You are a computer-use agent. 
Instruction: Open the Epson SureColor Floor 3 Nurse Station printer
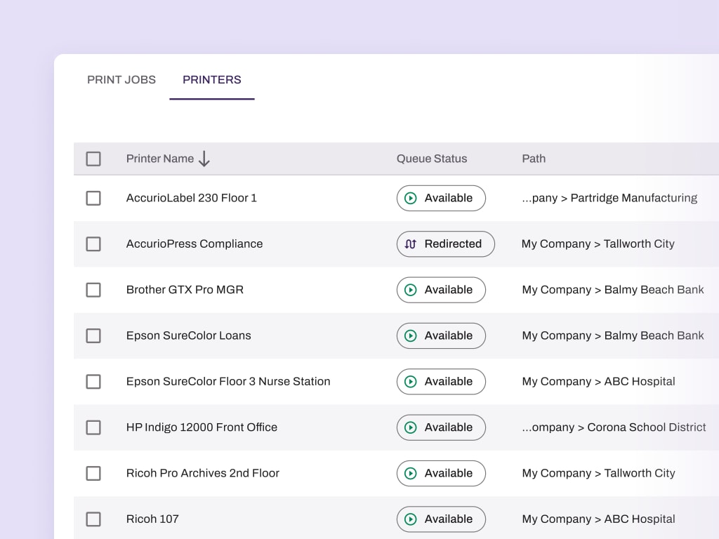point(228,382)
